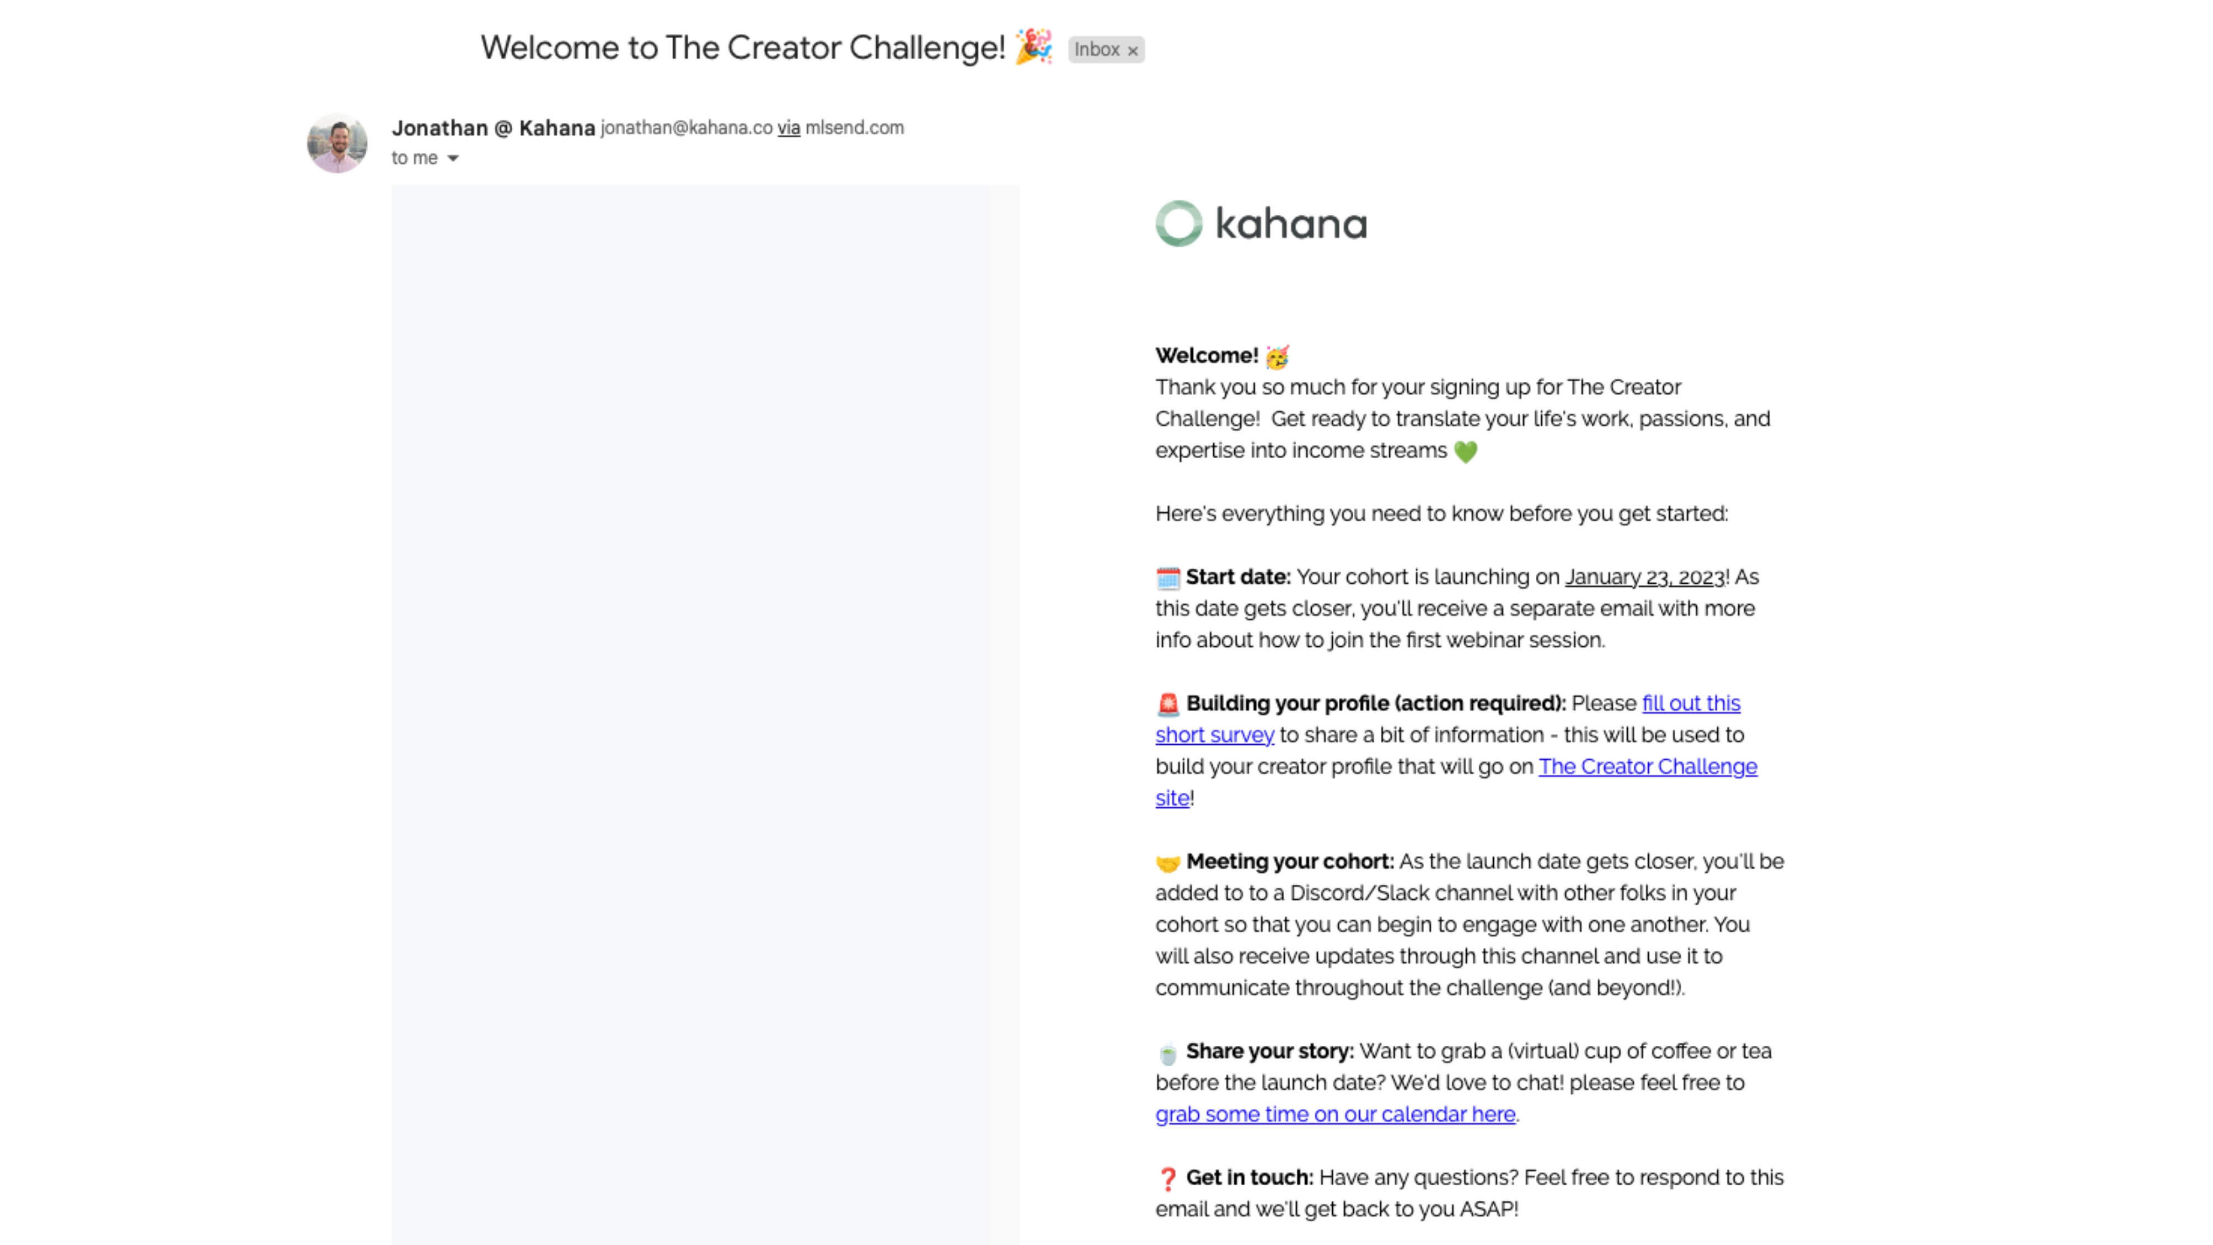The image size is (2213, 1245).
Task: Open "grab some time on our calendar here" link
Action: 1334,1114
